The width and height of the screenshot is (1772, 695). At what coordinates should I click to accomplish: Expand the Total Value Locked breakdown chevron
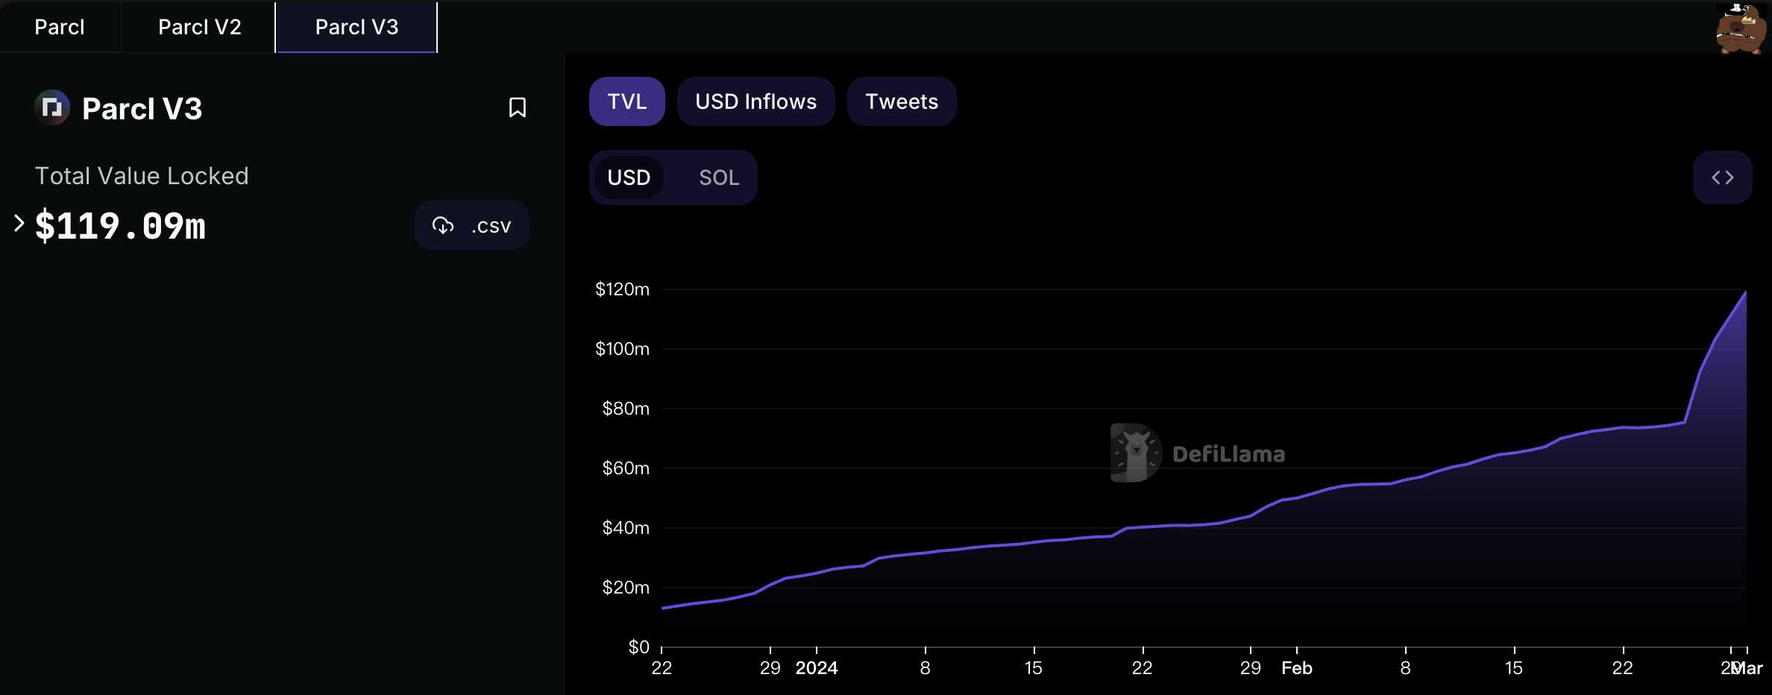pyautogui.click(x=19, y=223)
